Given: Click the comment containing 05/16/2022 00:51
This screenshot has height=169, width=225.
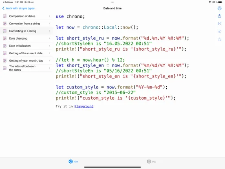Looking at the screenshot, I should [104, 71].
